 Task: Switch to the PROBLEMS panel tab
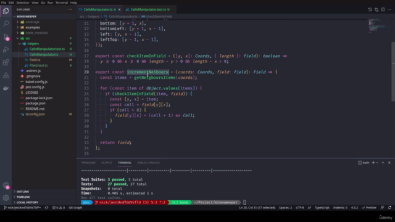click(88, 163)
